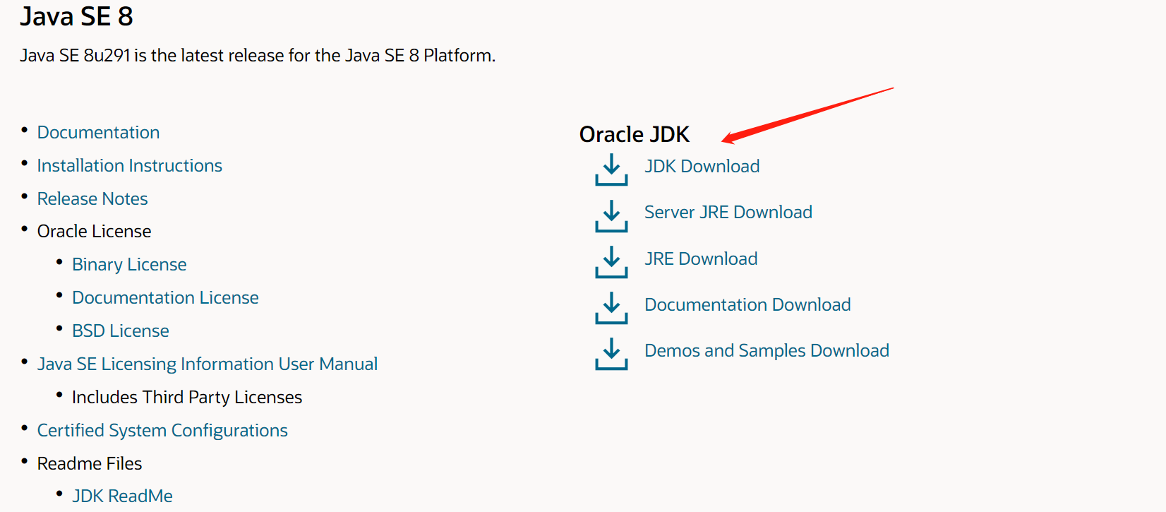The height and width of the screenshot is (512, 1166).
Task: Open Certified System Configurations link
Action: [x=162, y=431]
